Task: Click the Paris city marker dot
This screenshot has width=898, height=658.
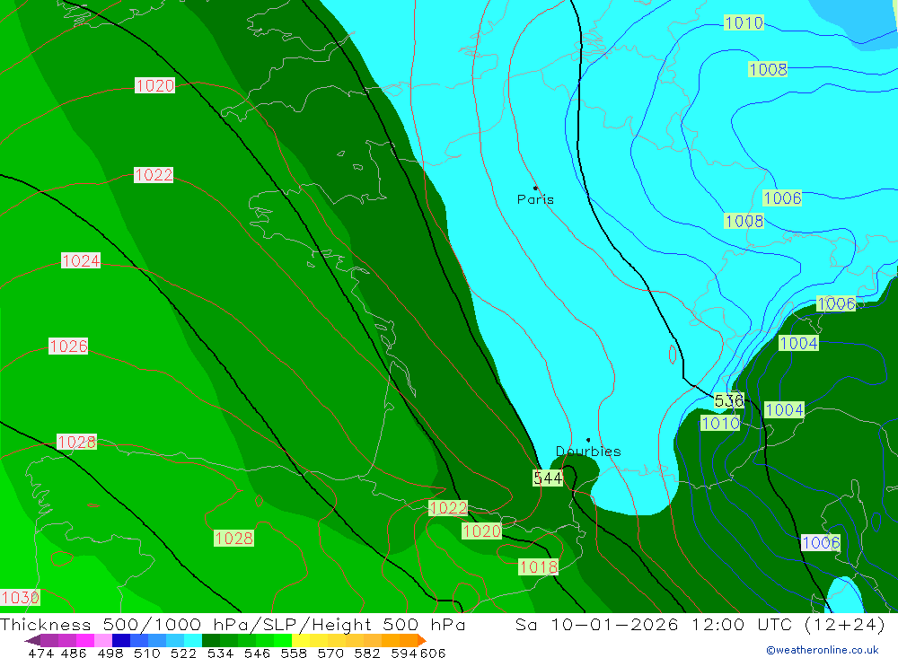Action: (x=535, y=188)
